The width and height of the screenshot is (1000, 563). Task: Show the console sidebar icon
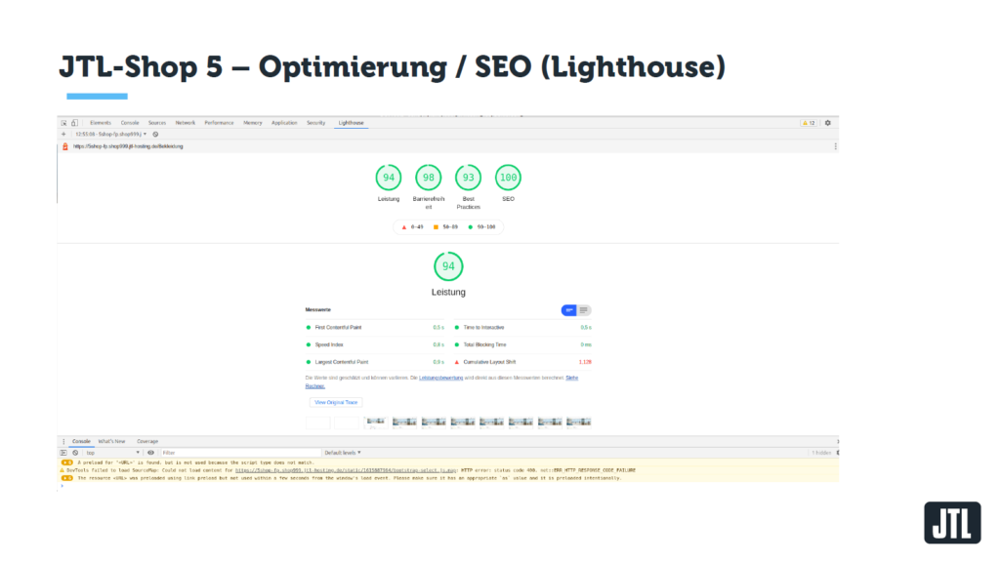click(63, 453)
